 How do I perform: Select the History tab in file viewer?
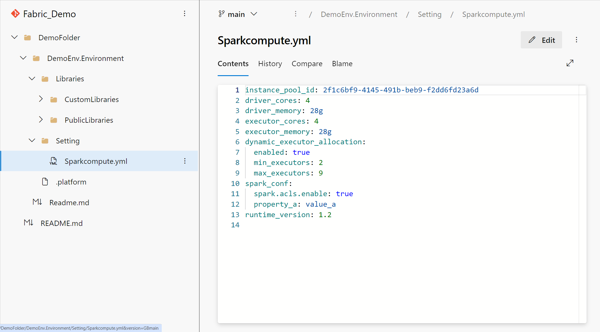click(x=270, y=63)
